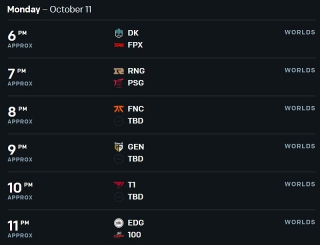
Task: Select the Gen.G team logo
Action: (119, 147)
